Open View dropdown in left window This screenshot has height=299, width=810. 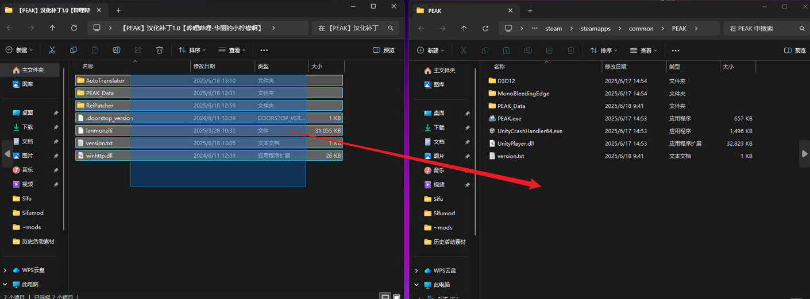(x=233, y=50)
